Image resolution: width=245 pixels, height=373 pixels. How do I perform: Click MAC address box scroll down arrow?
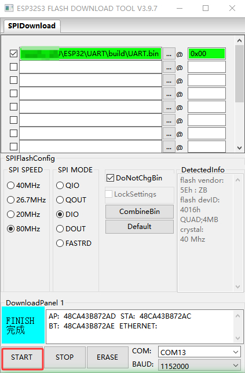237,338
